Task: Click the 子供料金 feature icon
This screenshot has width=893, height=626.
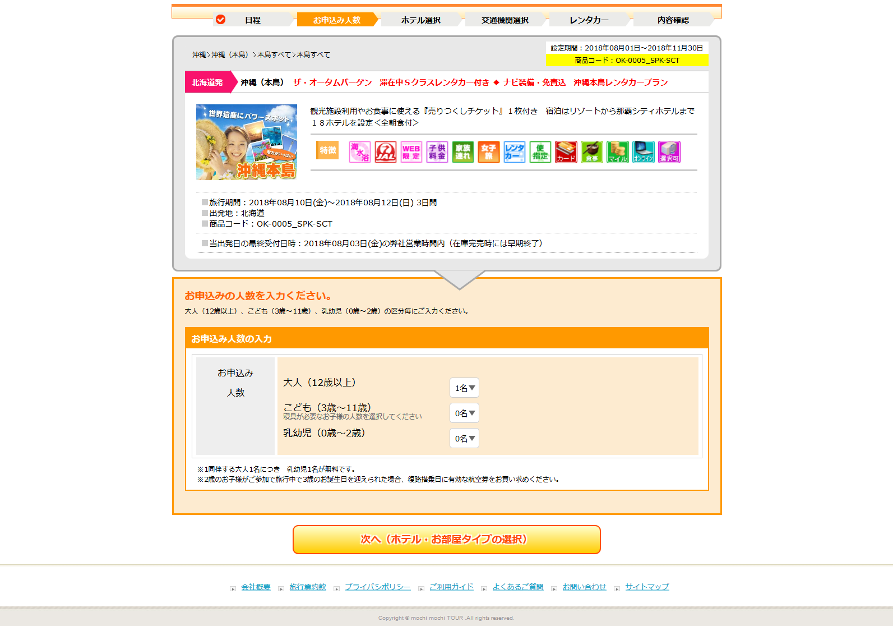Action: pos(437,152)
